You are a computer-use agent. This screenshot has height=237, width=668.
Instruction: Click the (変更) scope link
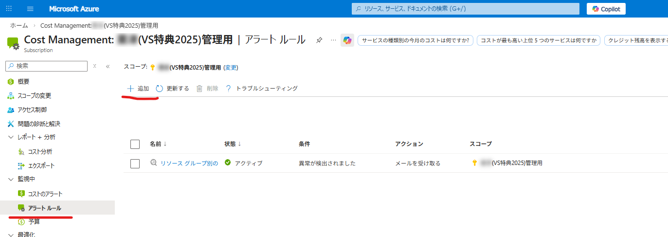point(231,67)
